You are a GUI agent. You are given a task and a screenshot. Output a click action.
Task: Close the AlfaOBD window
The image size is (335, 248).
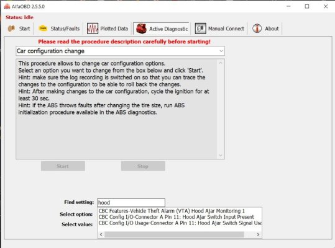[326, 6]
